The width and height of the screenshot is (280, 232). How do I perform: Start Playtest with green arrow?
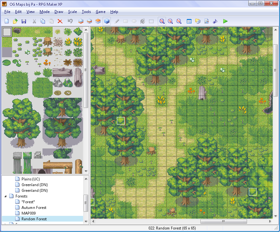(225, 21)
